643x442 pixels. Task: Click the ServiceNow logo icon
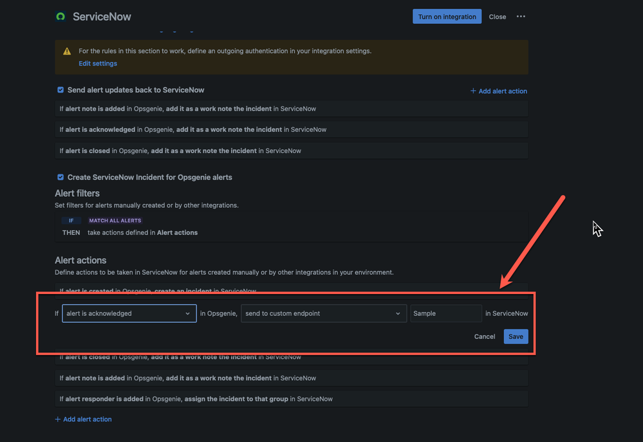click(x=61, y=16)
